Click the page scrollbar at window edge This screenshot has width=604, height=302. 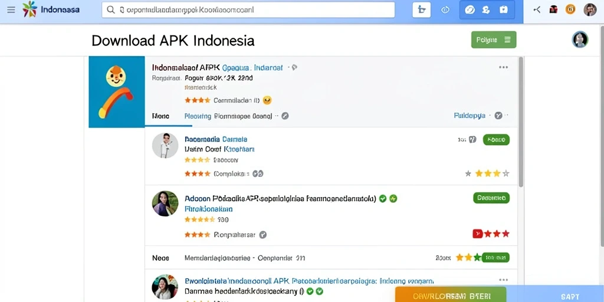point(602,135)
